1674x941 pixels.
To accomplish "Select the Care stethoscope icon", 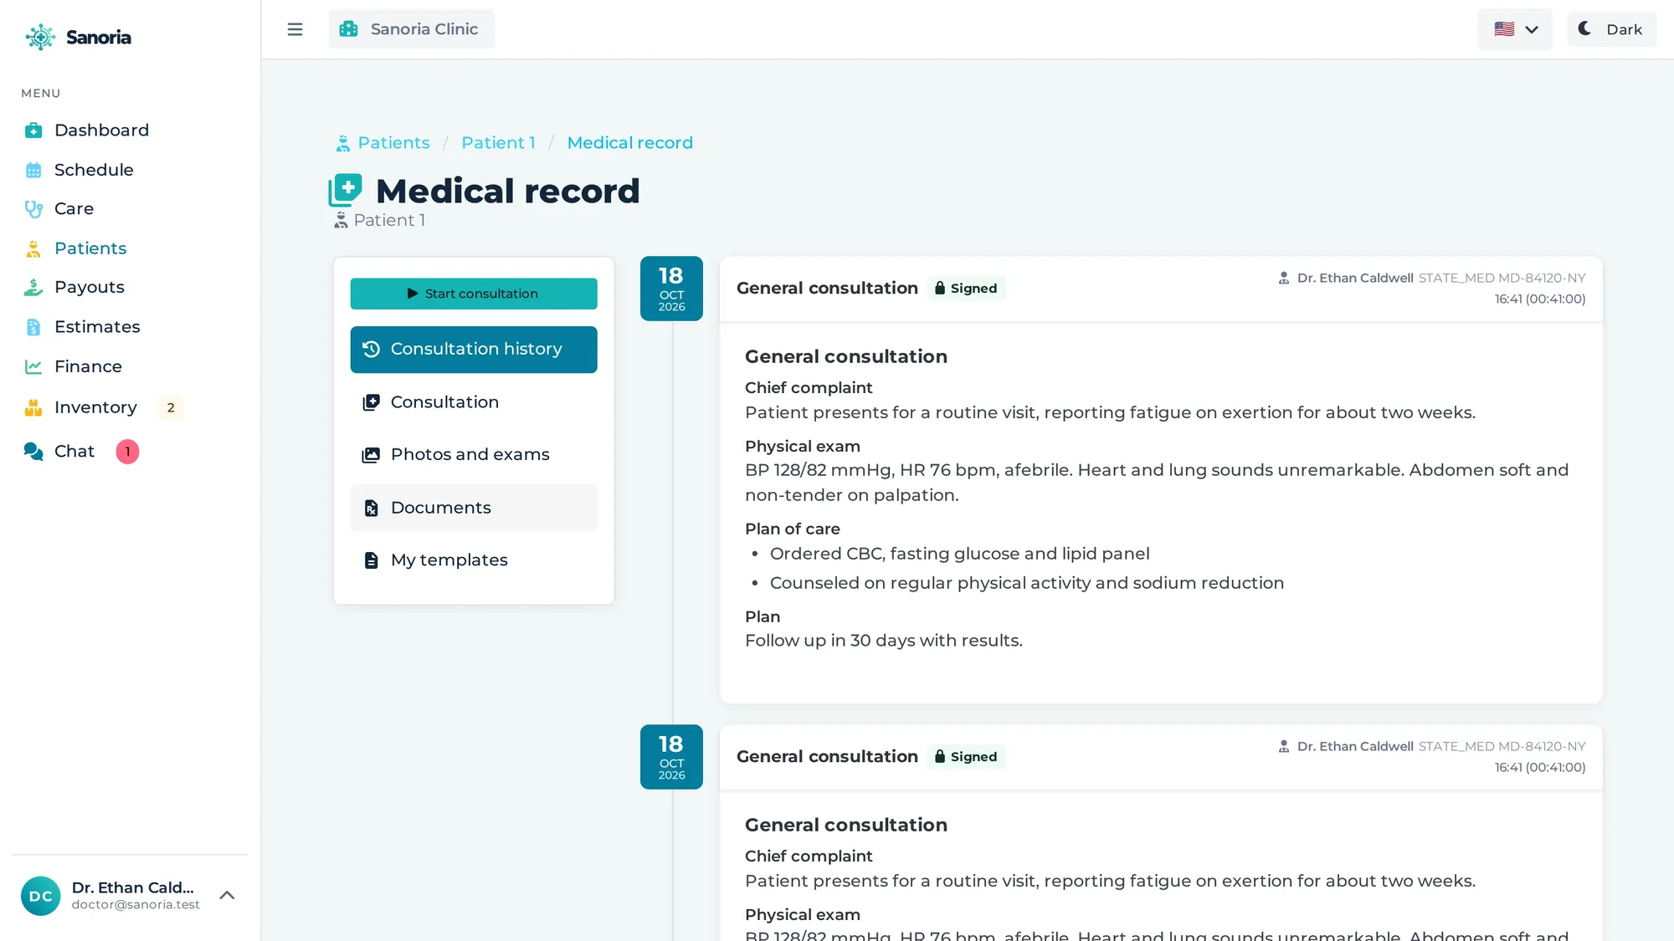I will [33, 209].
